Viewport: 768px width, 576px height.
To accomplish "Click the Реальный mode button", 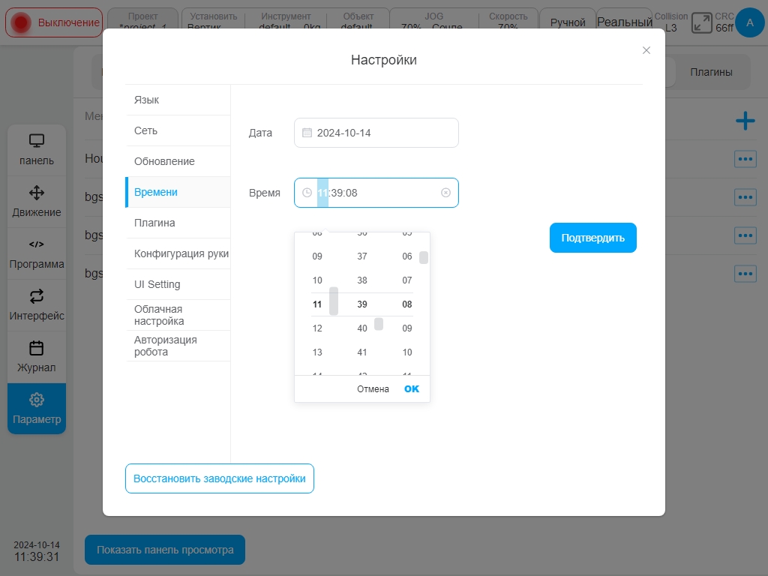I will pyautogui.click(x=625, y=22).
